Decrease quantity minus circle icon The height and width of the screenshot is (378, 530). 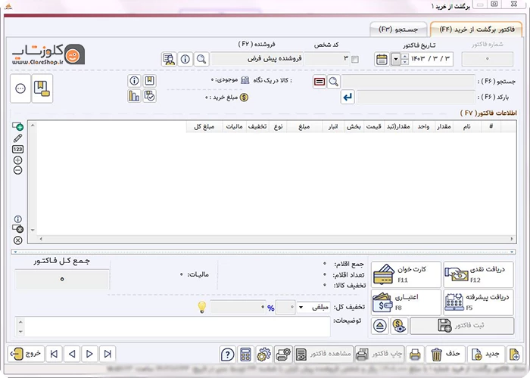click(x=18, y=170)
